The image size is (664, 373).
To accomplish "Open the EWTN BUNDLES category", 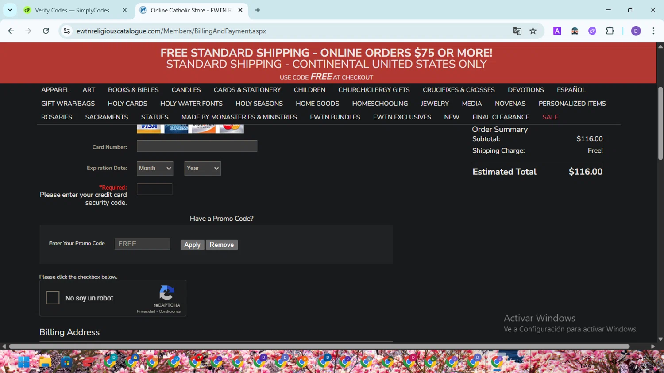I will coord(335,117).
